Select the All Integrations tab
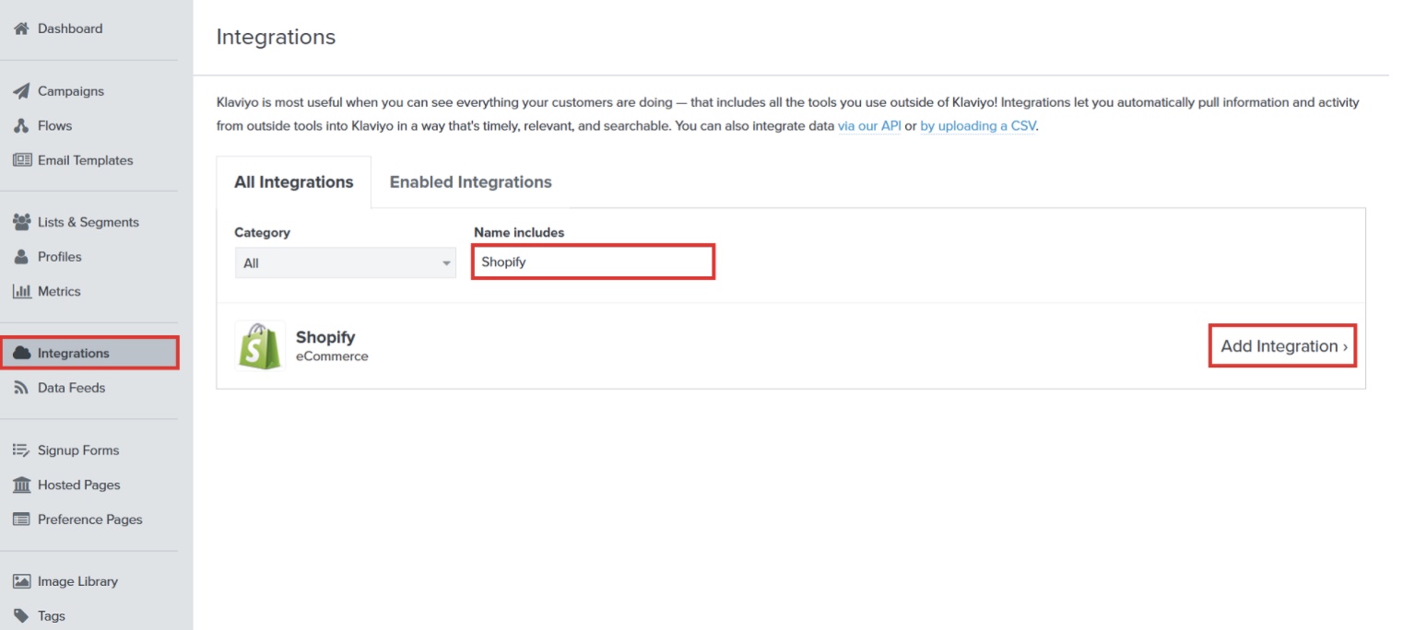 293,182
